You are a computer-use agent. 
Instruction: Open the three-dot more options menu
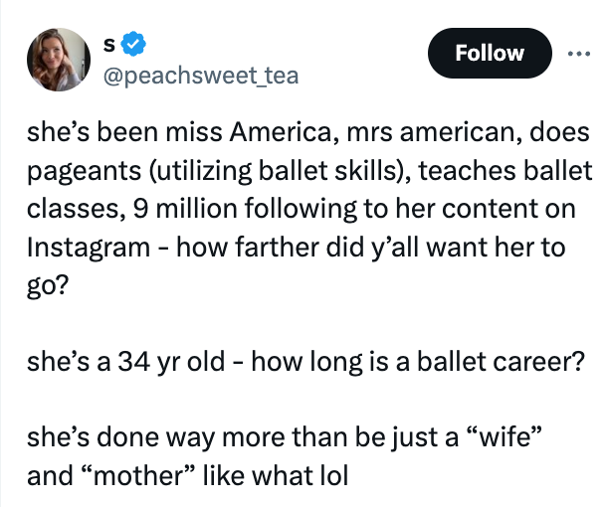pyautogui.click(x=578, y=53)
